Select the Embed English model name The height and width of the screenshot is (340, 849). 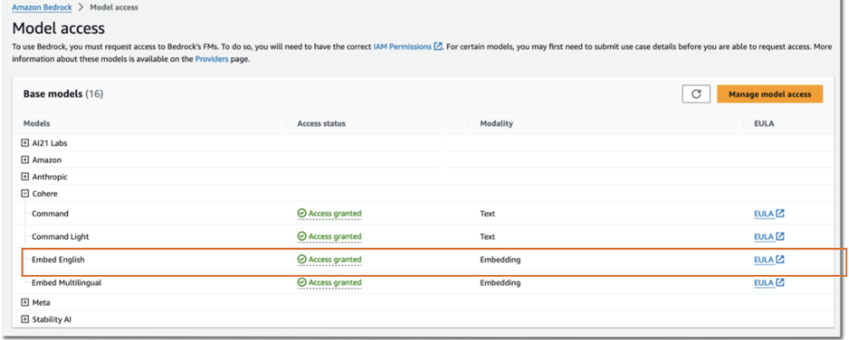tap(59, 260)
